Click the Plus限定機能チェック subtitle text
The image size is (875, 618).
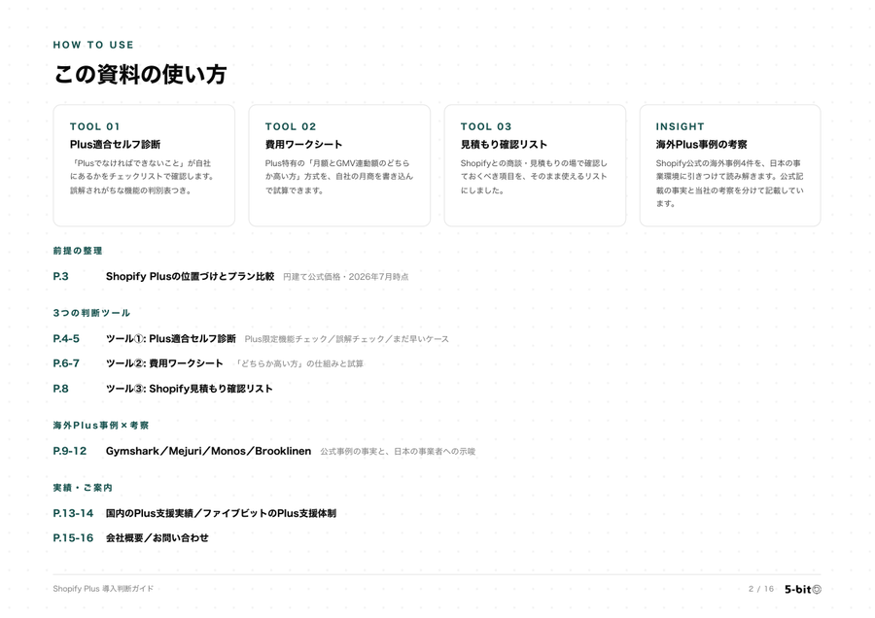pos(286,339)
